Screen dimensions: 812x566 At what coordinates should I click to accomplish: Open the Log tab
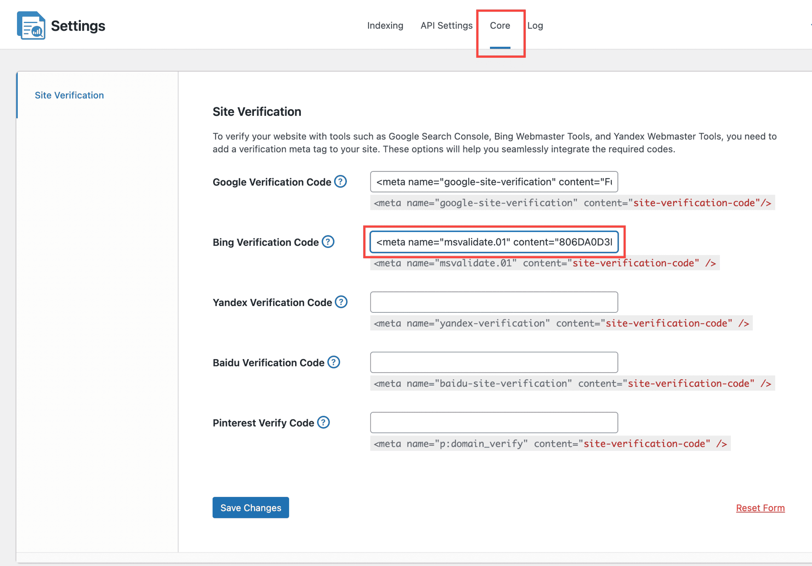(x=535, y=25)
